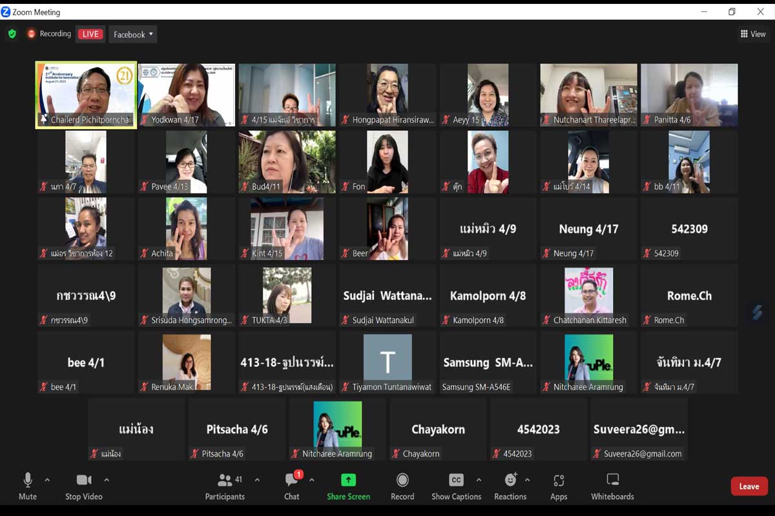Open the Participants panel icon
The width and height of the screenshot is (775, 516).
pyautogui.click(x=225, y=481)
